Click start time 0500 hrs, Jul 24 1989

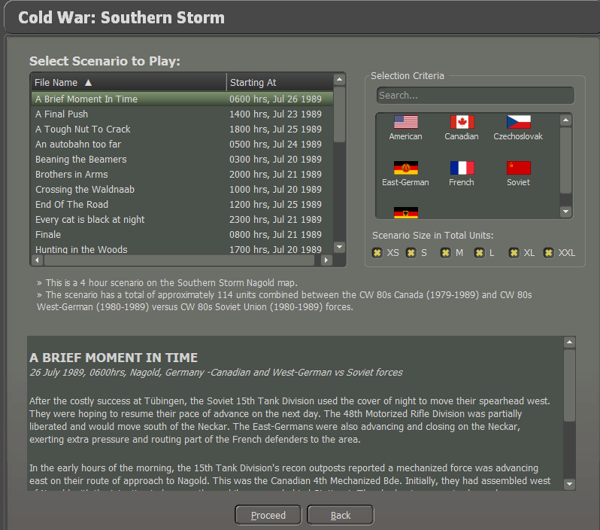click(275, 144)
